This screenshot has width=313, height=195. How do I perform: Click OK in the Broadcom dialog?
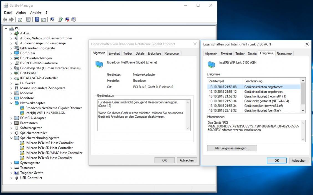[x=164, y=160]
